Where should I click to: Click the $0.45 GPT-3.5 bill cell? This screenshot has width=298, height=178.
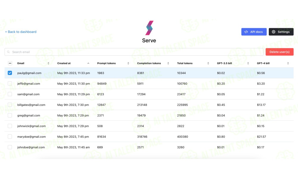tap(221, 105)
